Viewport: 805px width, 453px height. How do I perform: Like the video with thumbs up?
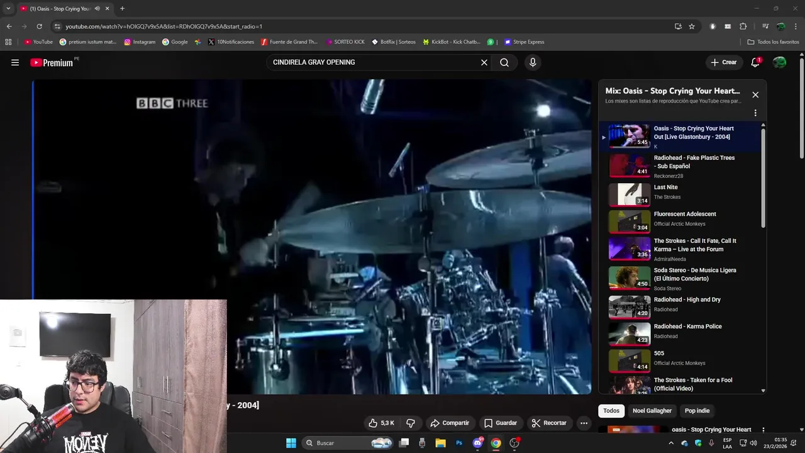pos(381,423)
